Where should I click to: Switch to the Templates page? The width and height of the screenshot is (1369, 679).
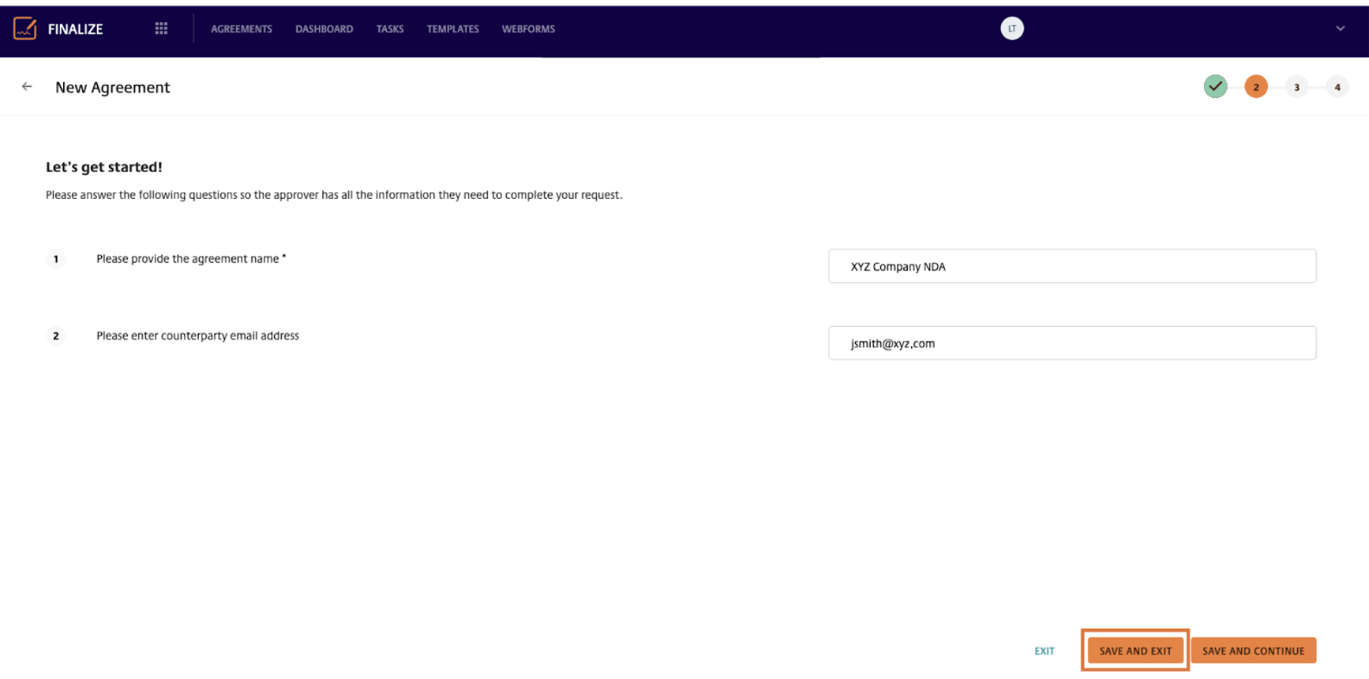pyautogui.click(x=452, y=29)
